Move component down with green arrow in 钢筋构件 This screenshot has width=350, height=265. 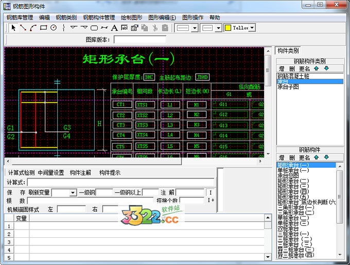pyautogui.click(x=325, y=157)
